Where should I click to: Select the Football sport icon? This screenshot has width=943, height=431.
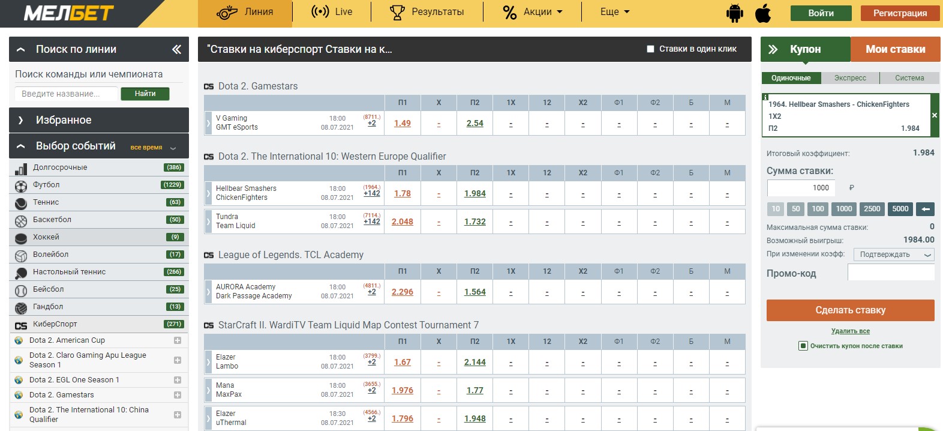tap(21, 185)
